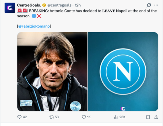Bookmark this CentreGoals post
The width and height of the screenshot is (163, 126).
tap(148, 117)
